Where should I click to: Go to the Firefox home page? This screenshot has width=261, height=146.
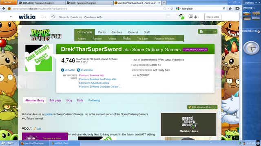[x=230, y=9]
